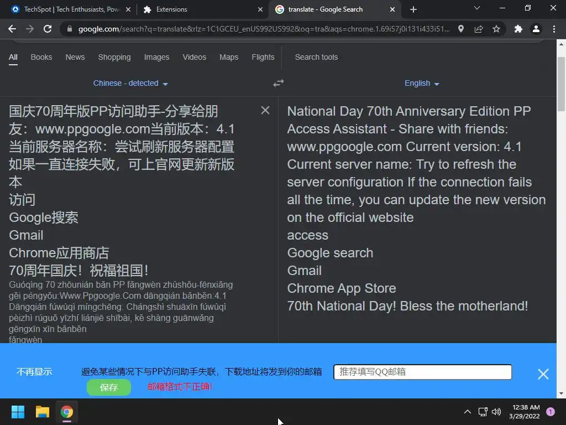Click the Chrome taskbar icon
The image size is (566, 425).
point(67,412)
